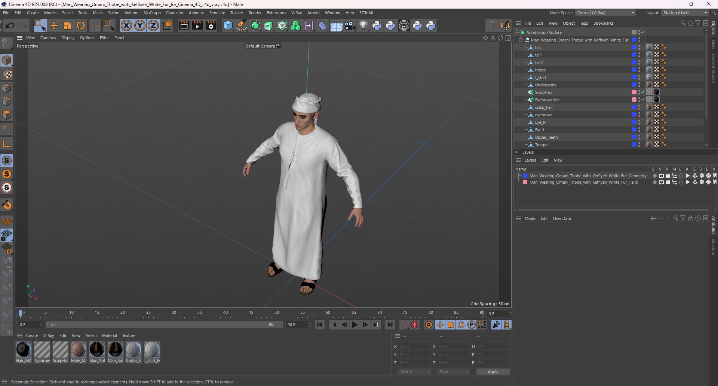This screenshot has width=718, height=386.
Task: Select the Scale tool
Action: point(67,25)
